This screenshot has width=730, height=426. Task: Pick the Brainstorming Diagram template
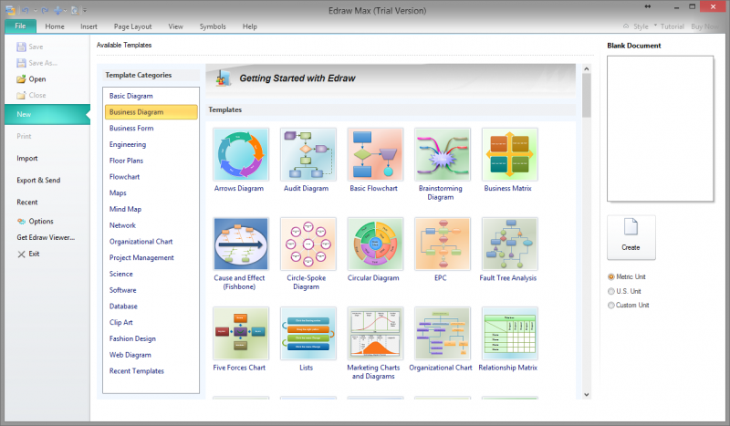coord(443,154)
